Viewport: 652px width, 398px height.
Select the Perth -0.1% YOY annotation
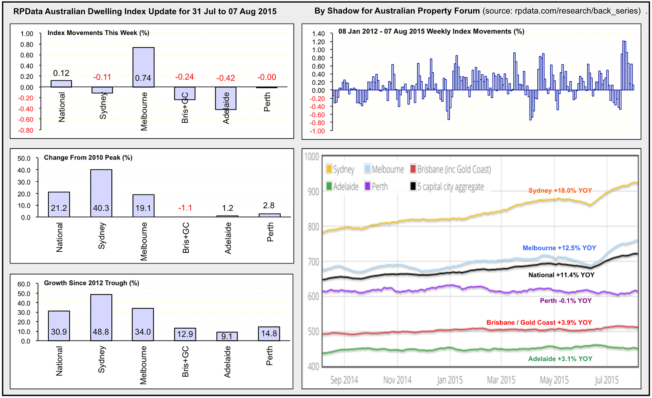point(565,301)
